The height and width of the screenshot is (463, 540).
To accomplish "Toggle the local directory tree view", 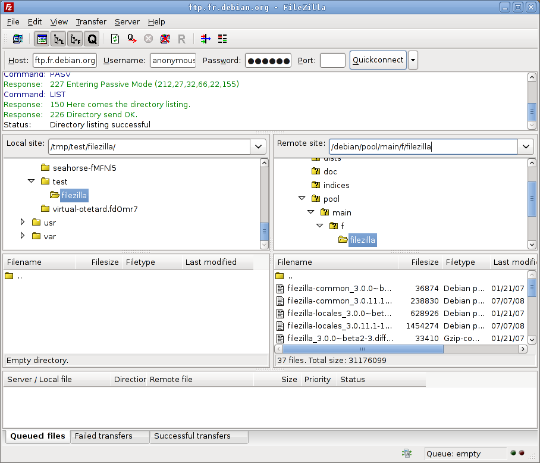I will pyautogui.click(x=58, y=39).
